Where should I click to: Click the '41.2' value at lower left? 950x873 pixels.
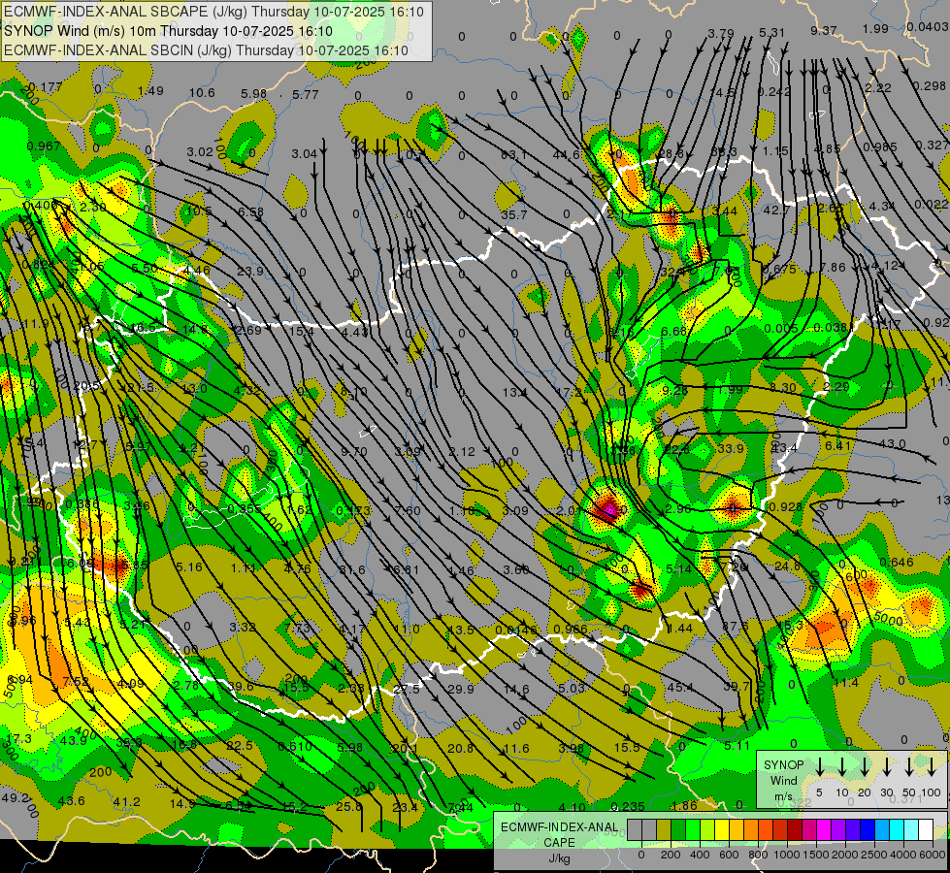127,801
